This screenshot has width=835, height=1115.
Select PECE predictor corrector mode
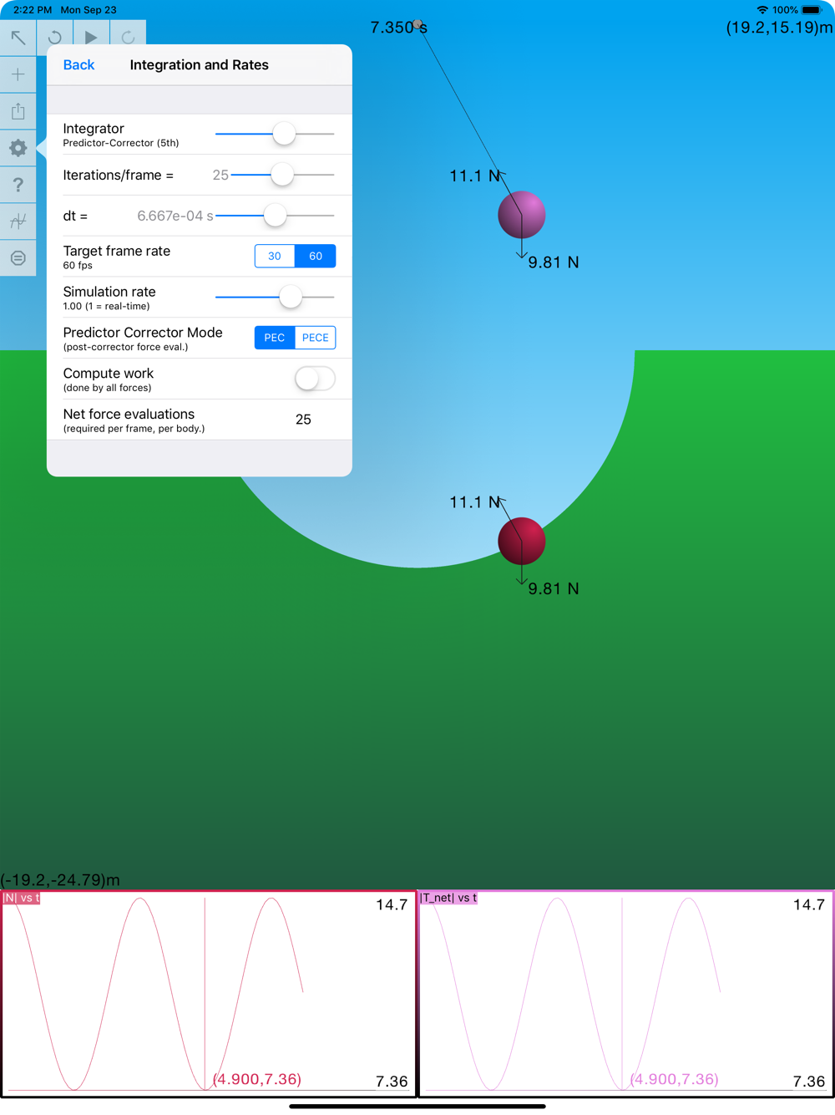click(x=316, y=338)
